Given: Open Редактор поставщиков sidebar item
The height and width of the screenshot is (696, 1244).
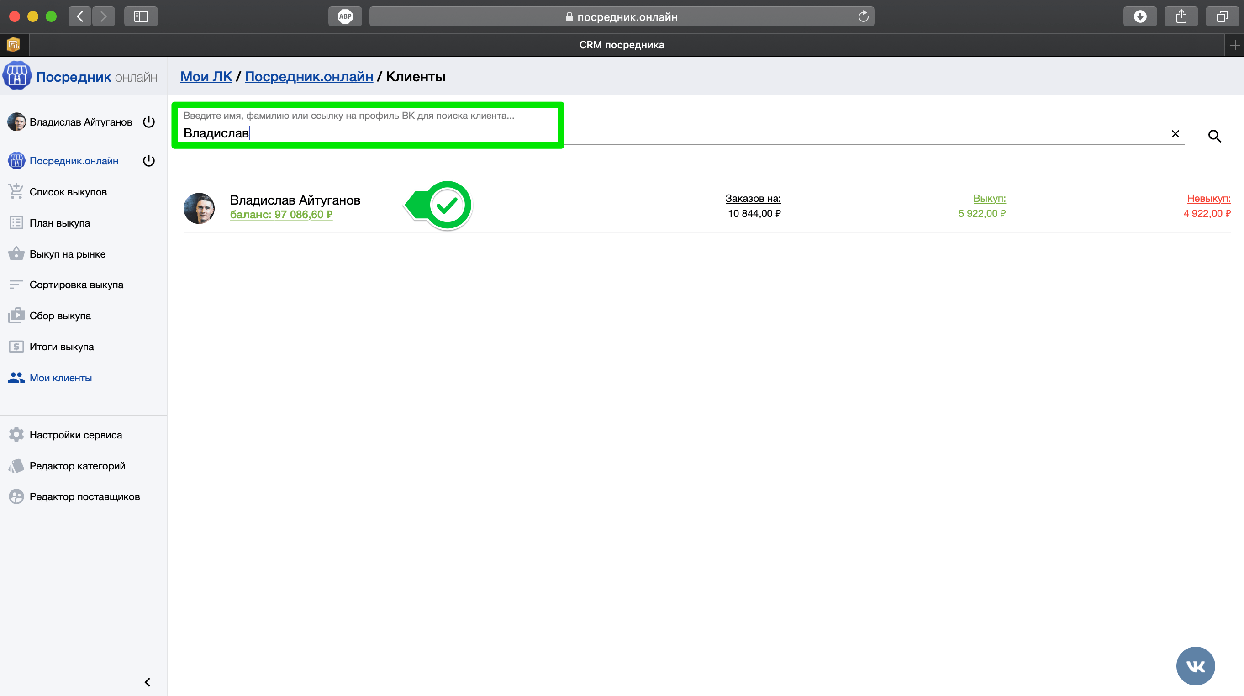Looking at the screenshot, I should tap(84, 496).
